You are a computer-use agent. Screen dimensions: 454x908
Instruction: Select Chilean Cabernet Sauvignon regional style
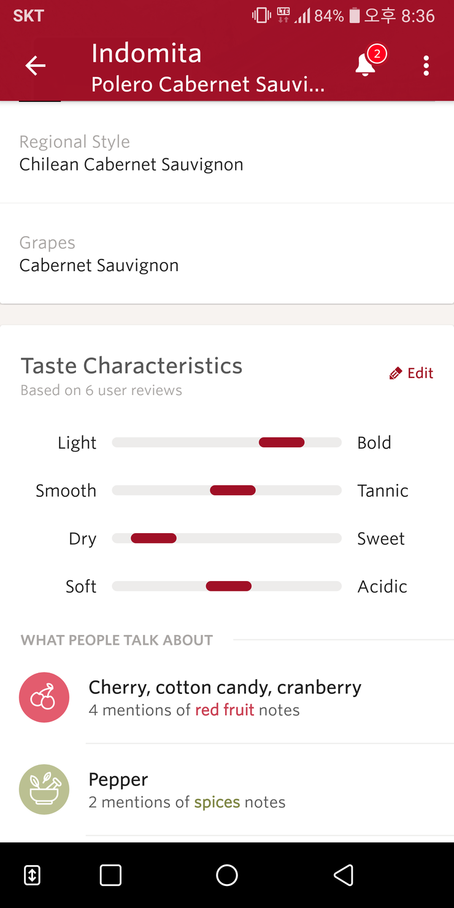(x=227, y=153)
